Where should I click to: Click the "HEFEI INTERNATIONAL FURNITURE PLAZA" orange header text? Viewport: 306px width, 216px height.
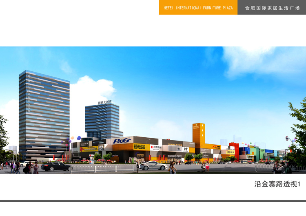[x=198, y=8]
